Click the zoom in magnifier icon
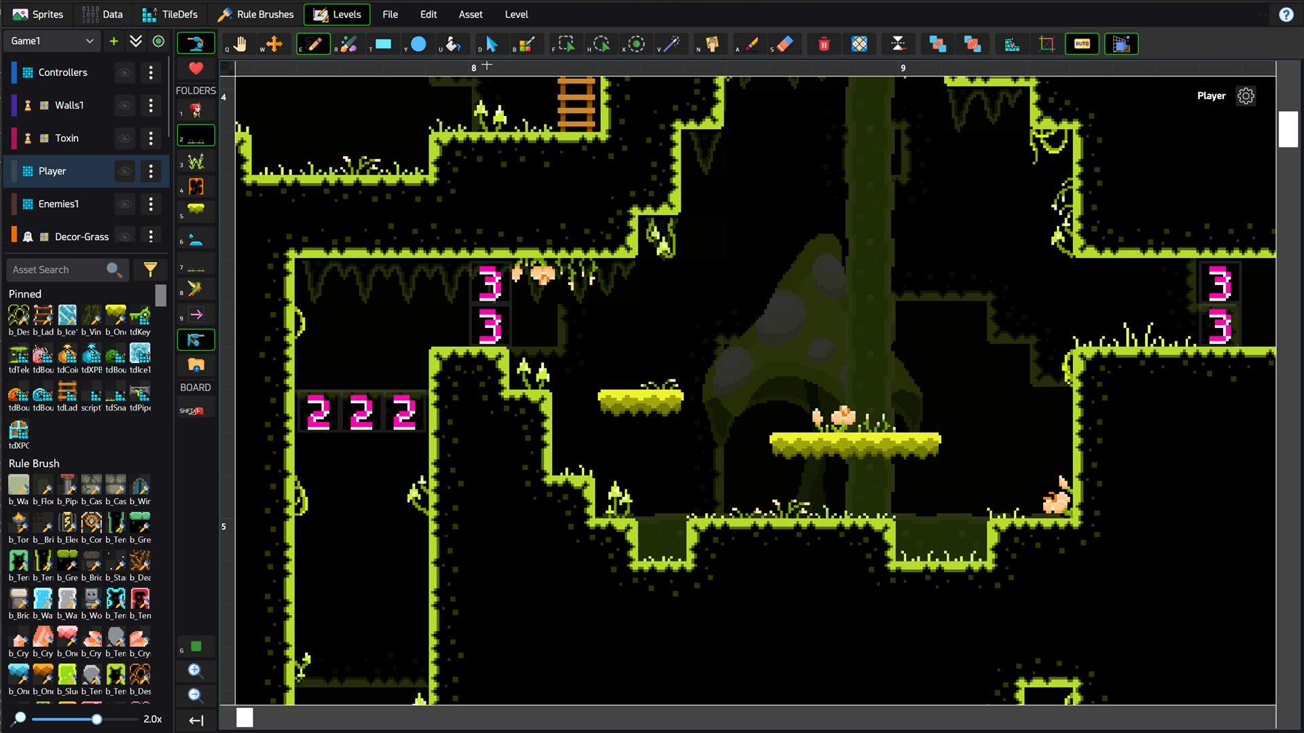The height and width of the screenshot is (733, 1304). click(195, 671)
